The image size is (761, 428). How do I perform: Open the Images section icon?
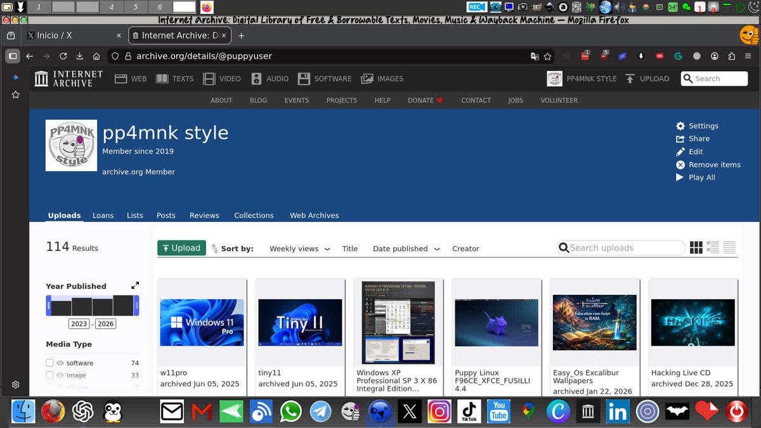pyautogui.click(x=367, y=79)
